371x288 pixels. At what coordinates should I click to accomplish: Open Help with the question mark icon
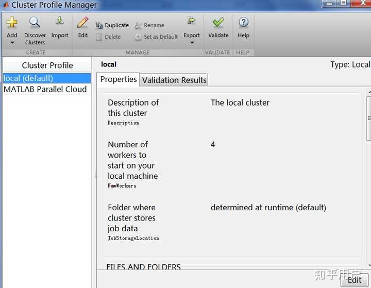pos(243,22)
